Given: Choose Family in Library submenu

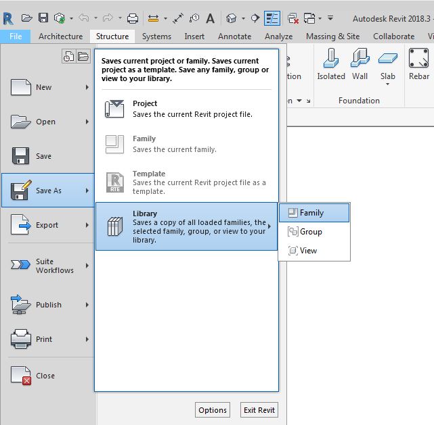Looking at the screenshot, I should click(314, 213).
